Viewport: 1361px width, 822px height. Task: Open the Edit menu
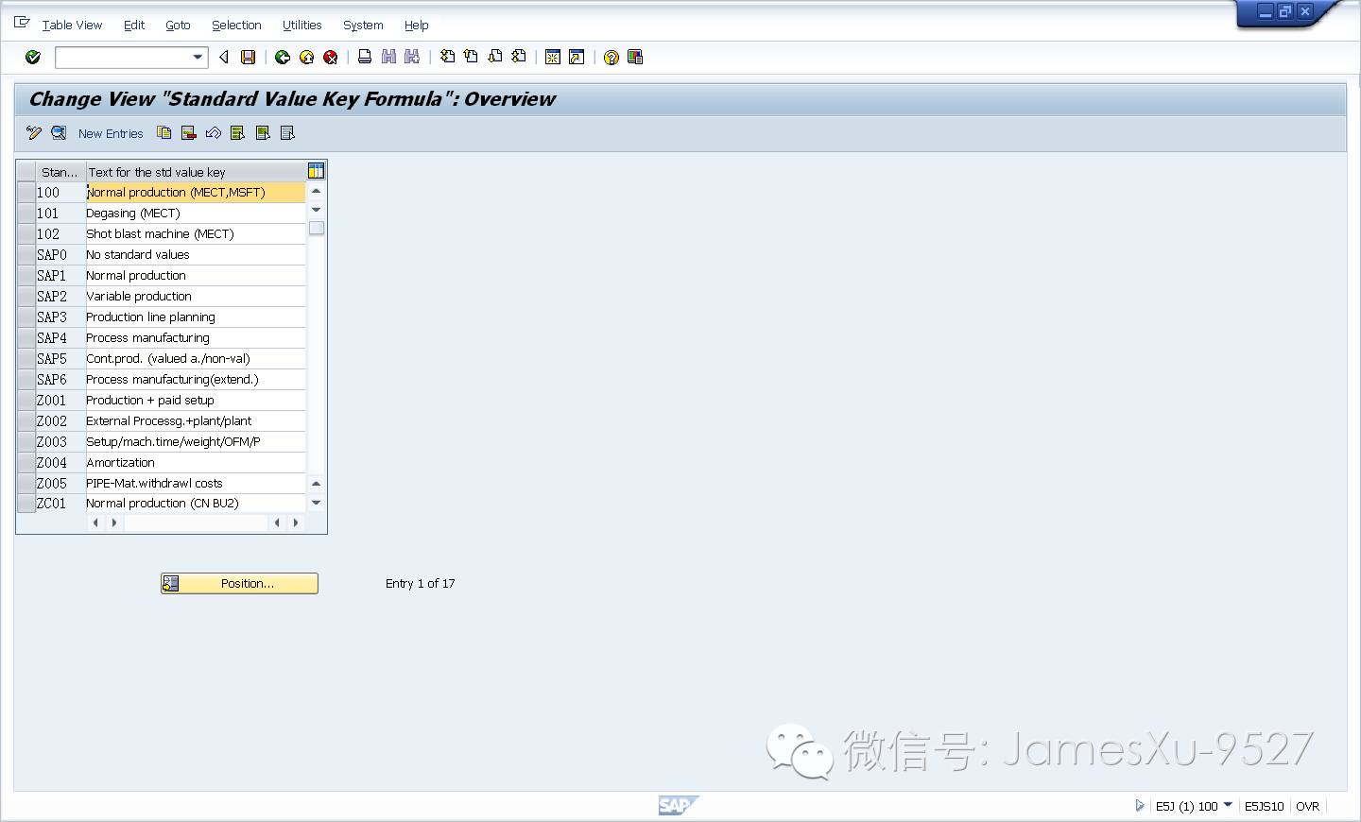click(134, 25)
